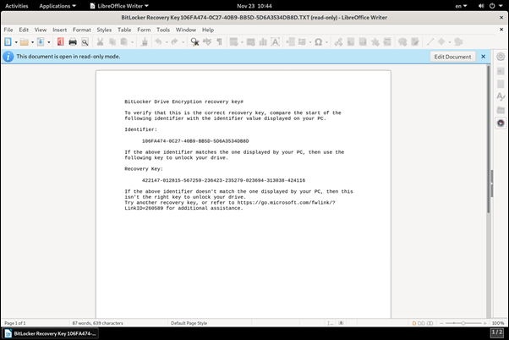Screen dimensions: 509x340
Task: Toggle Track Changes recording icon
Action: (x=415, y=42)
